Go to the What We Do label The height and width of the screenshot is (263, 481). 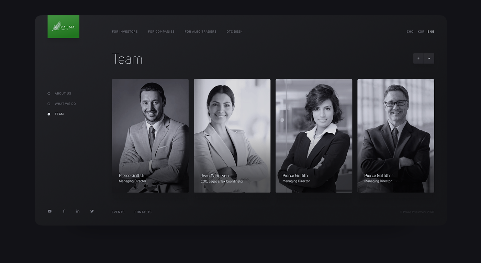click(x=65, y=104)
